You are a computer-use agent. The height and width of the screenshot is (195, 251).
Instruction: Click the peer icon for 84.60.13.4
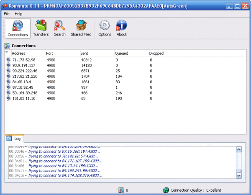click(8, 82)
